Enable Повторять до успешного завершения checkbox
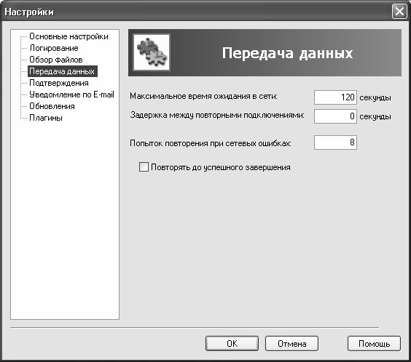This screenshot has height=362, width=411. click(144, 166)
